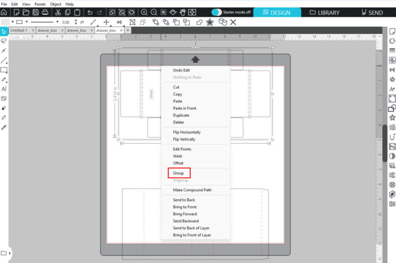
Task: Click the Print icon in toolbar
Action: (45, 12)
